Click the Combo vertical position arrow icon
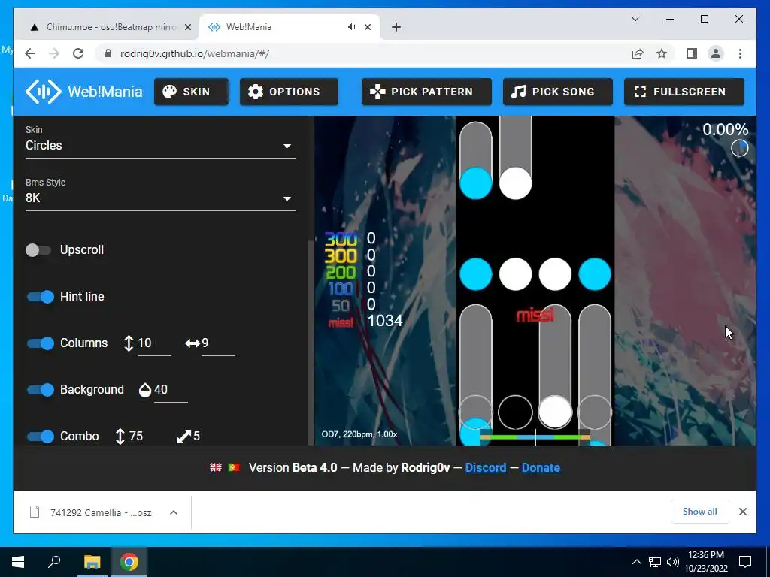Image resolution: width=770 pixels, height=577 pixels. (x=120, y=437)
